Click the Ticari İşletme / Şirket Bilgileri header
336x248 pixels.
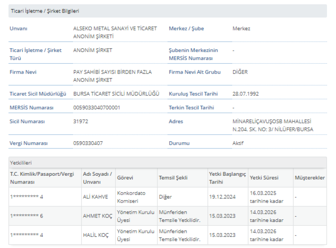click(44, 11)
